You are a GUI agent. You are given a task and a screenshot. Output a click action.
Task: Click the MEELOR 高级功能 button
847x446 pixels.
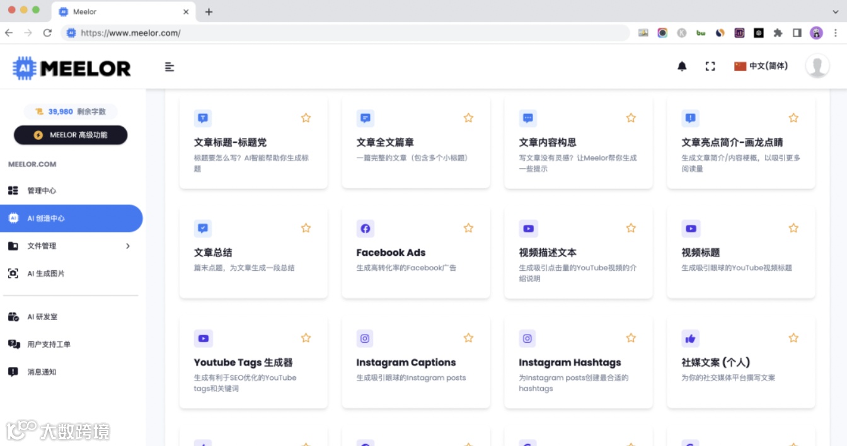pos(71,135)
